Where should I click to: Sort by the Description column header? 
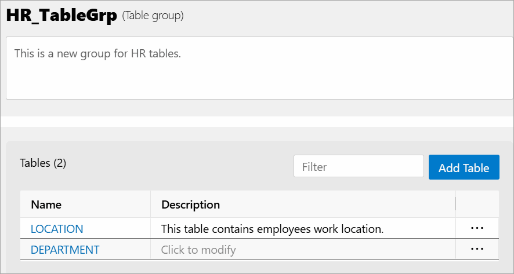click(x=190, y=204)
